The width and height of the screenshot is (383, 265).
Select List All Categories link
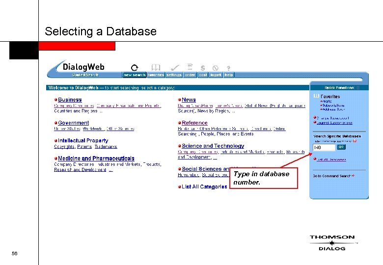pos(204,186)
